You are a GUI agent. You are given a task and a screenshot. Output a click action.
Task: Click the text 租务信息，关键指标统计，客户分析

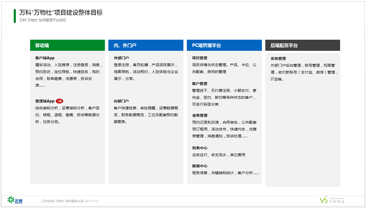226,173
